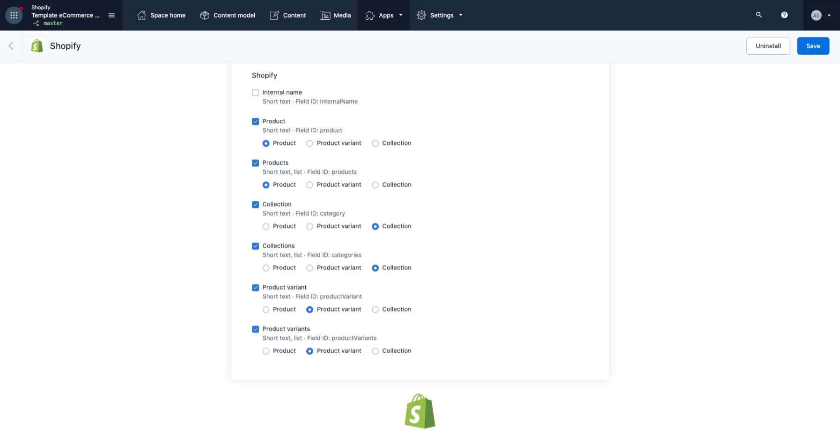This screenshot has height=442, width=840.
Task: Select Product variant radio for Product variants field
Action: pos(309,351)
